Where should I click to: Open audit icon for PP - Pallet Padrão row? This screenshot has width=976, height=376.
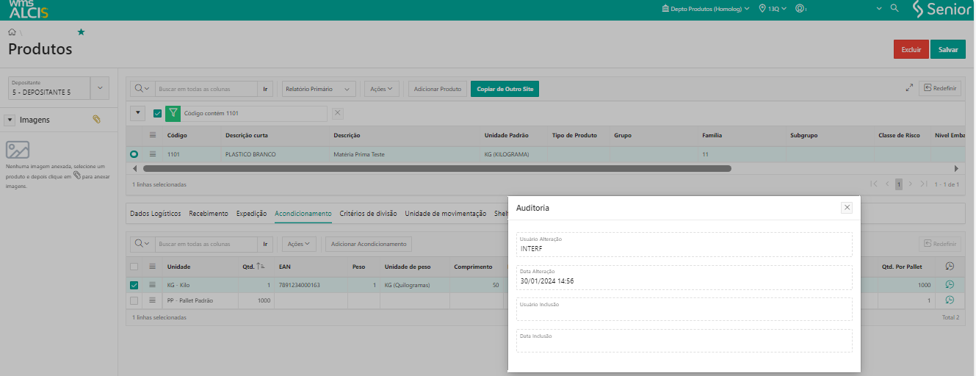(950, 300)
